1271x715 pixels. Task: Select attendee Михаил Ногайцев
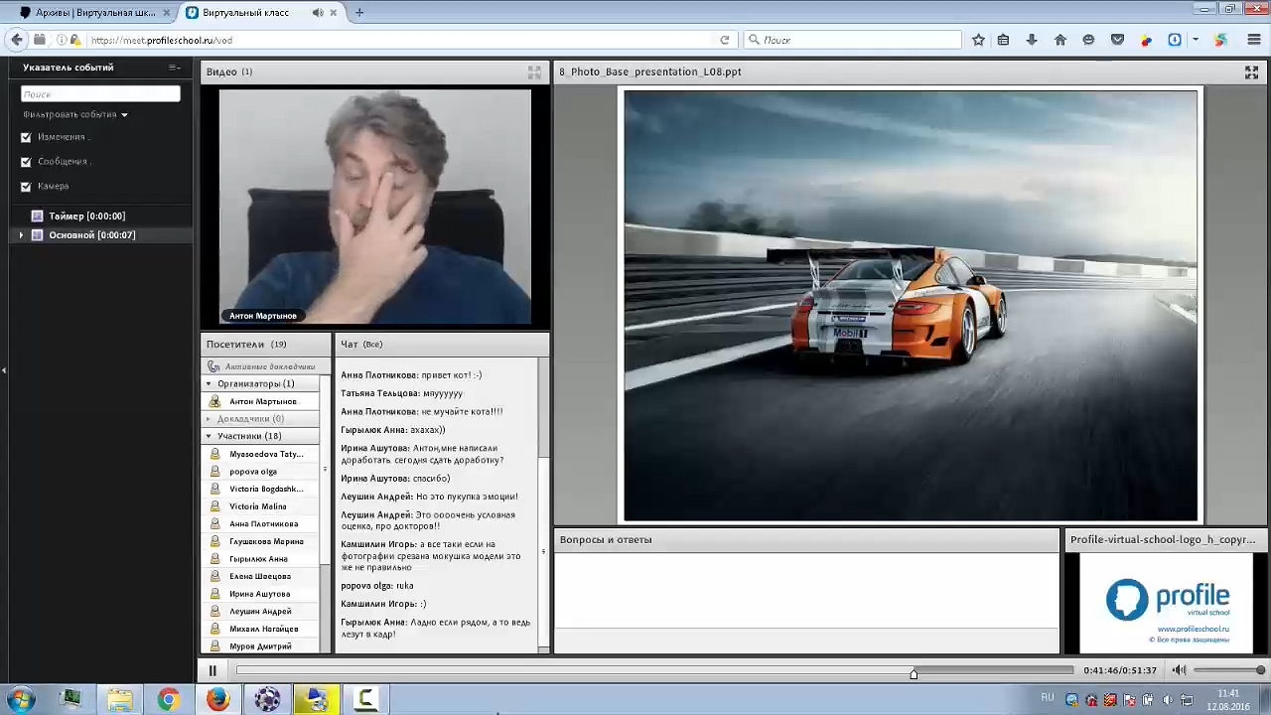click(x=261, y=629)
